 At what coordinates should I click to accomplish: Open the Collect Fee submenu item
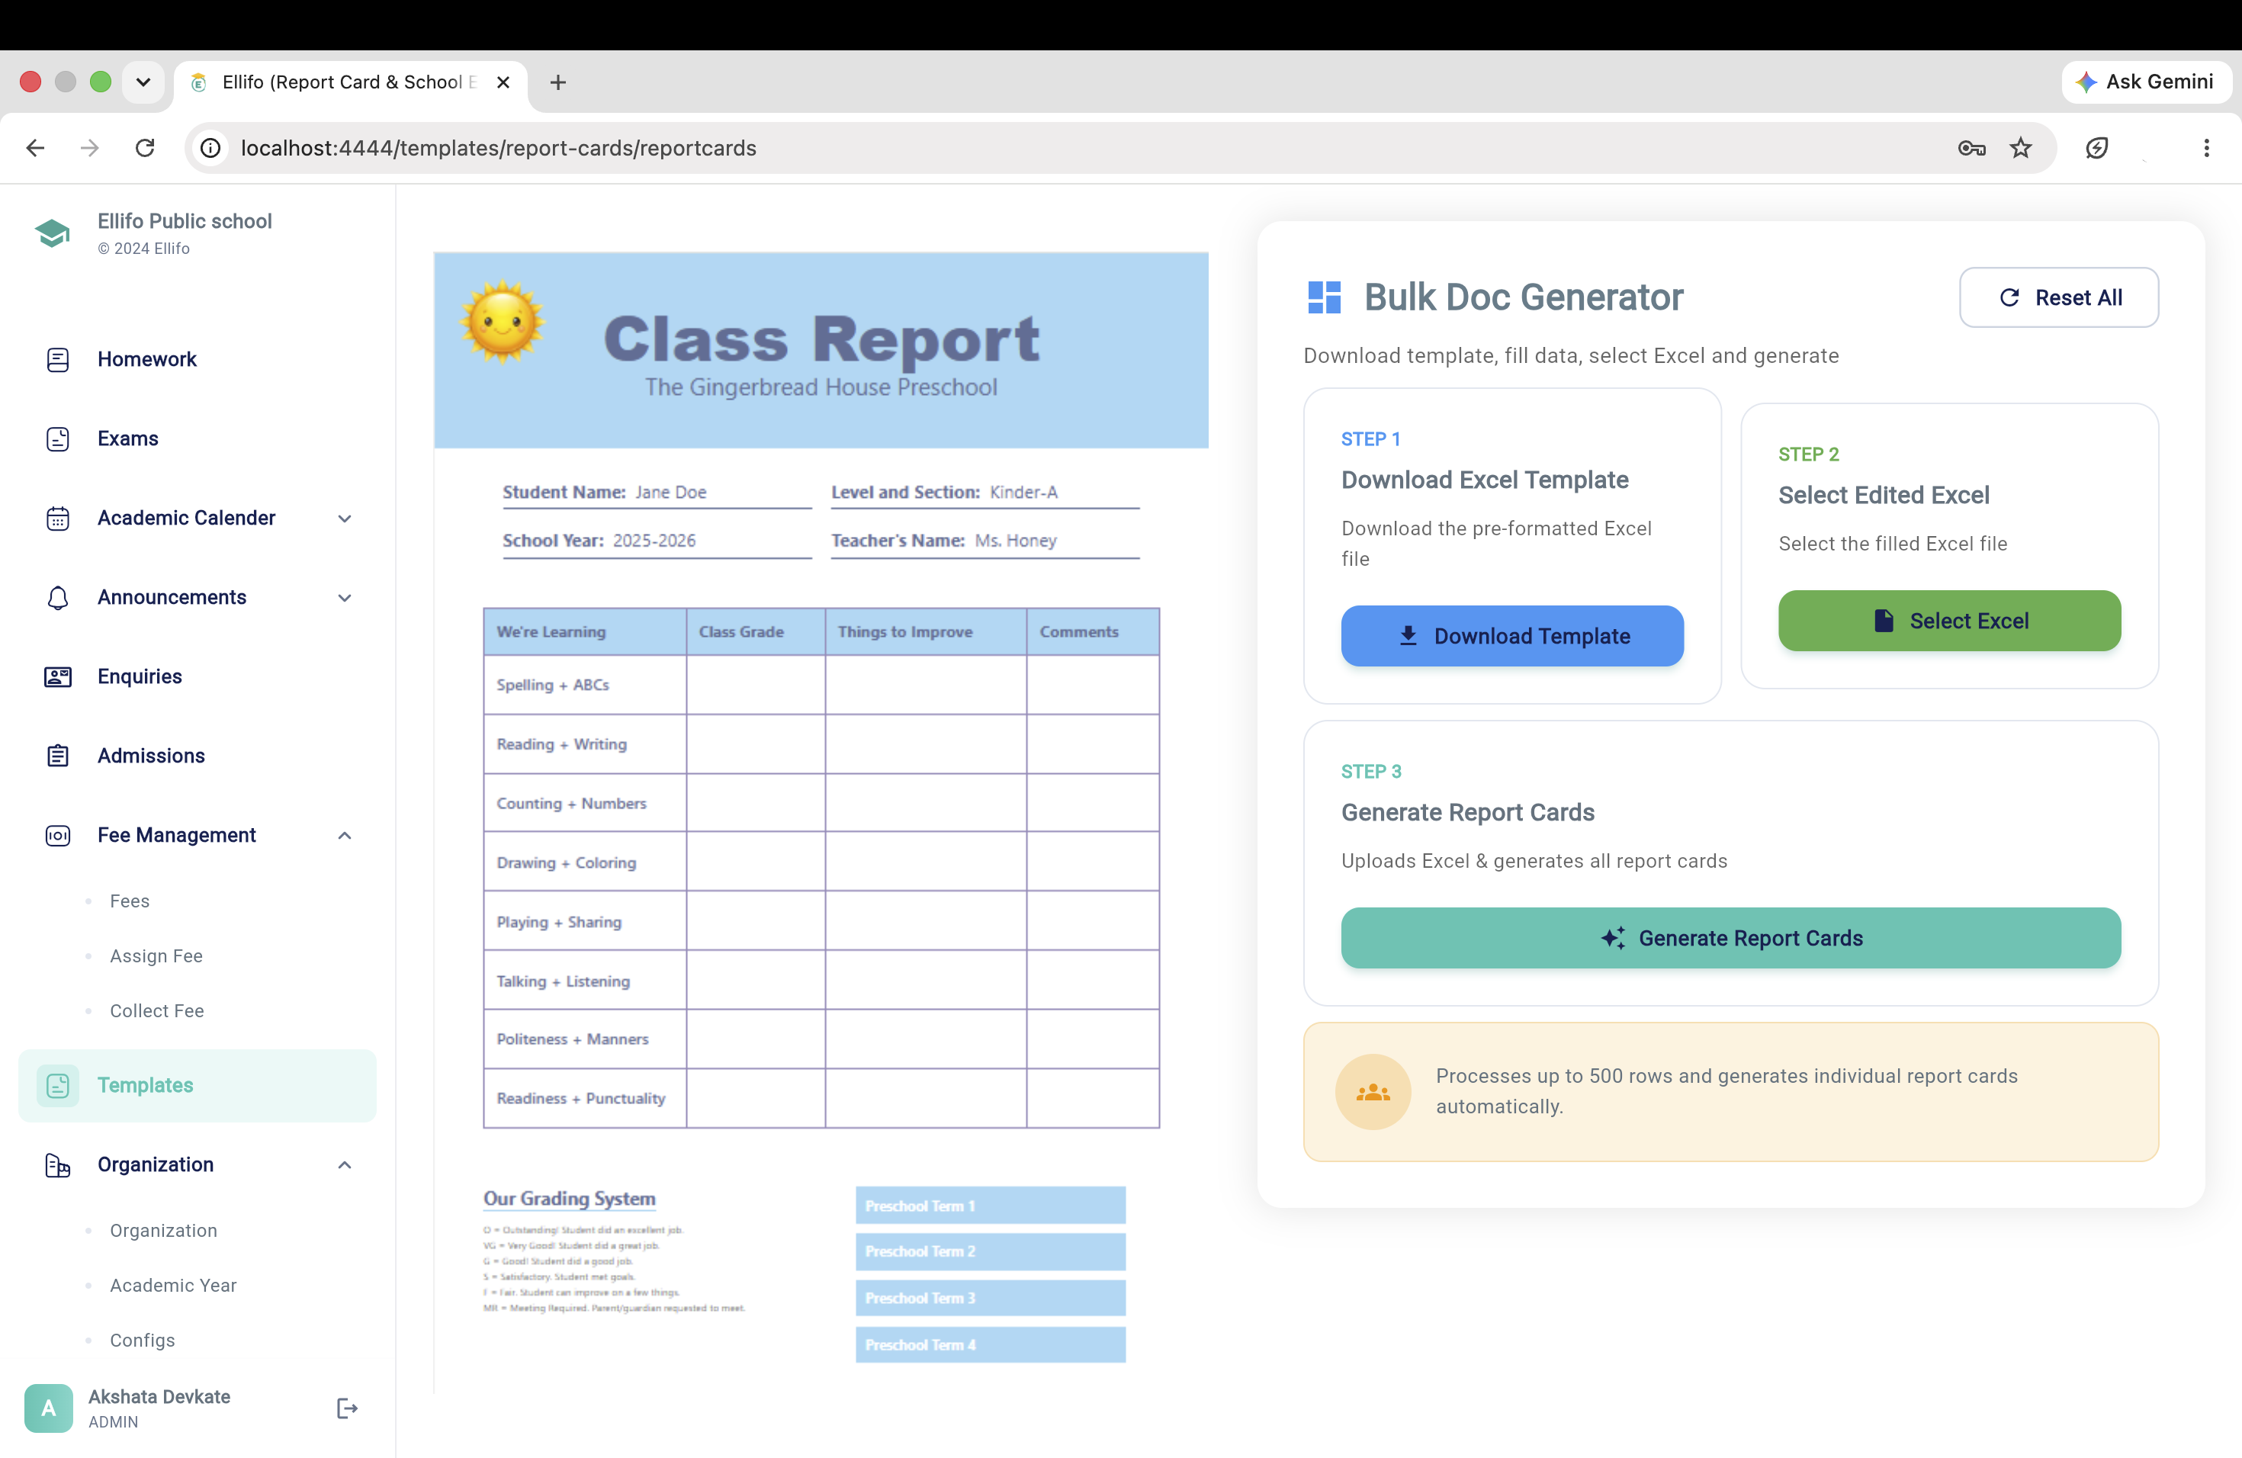click(x=156, y=1010)
